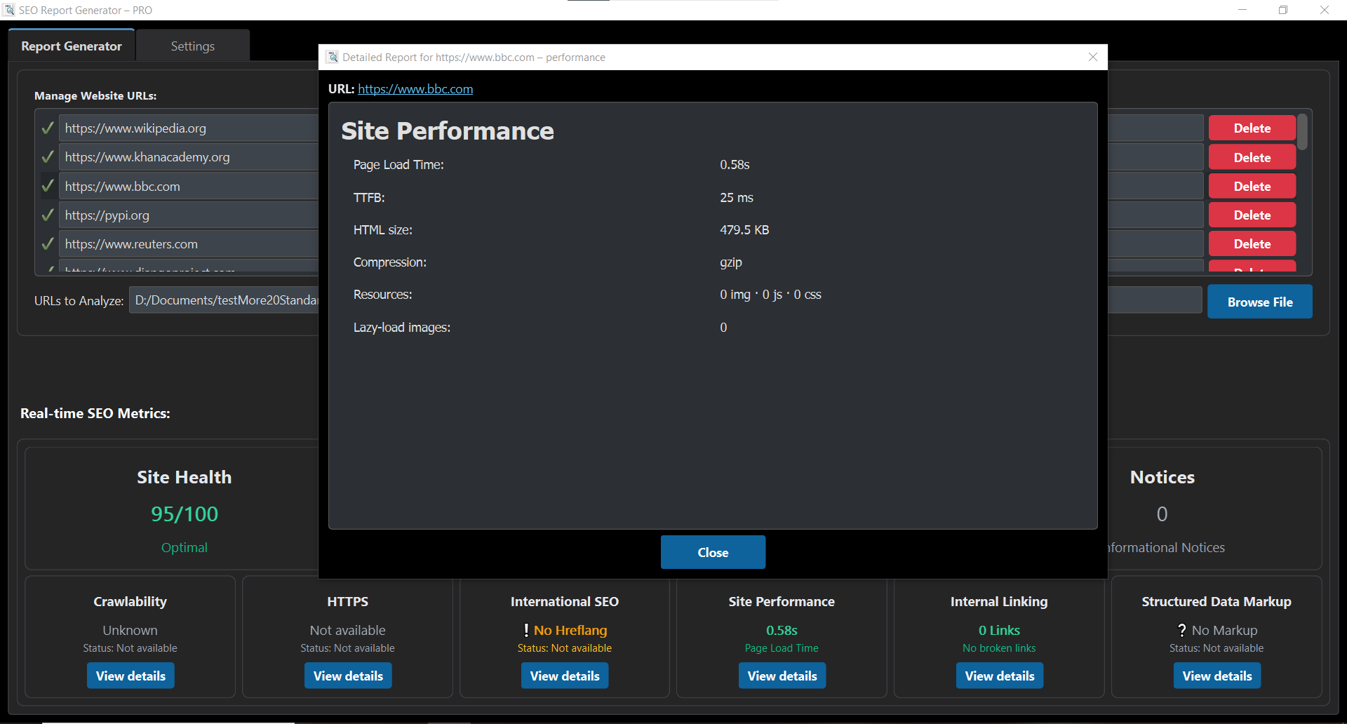Delete the reuters.com URL entry

pyautogui.click(x=1252, y=244)
